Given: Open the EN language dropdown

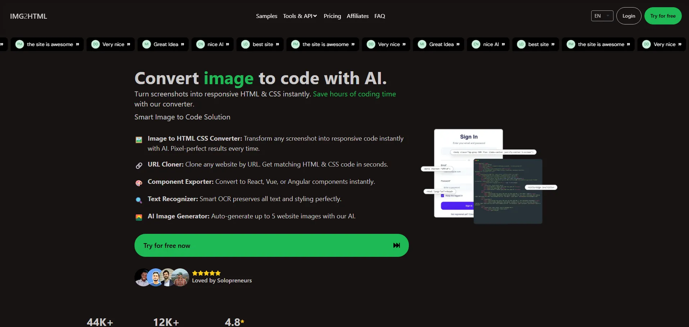Looking at the screenshot, I should click(602, 16).
